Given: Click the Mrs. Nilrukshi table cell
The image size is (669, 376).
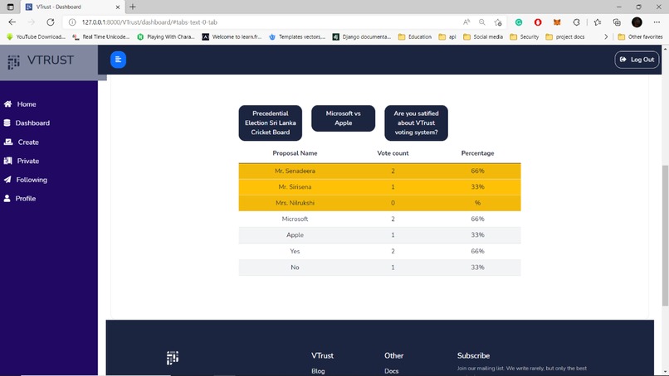Looking at the screenshot, I should (x=295, y=203).
